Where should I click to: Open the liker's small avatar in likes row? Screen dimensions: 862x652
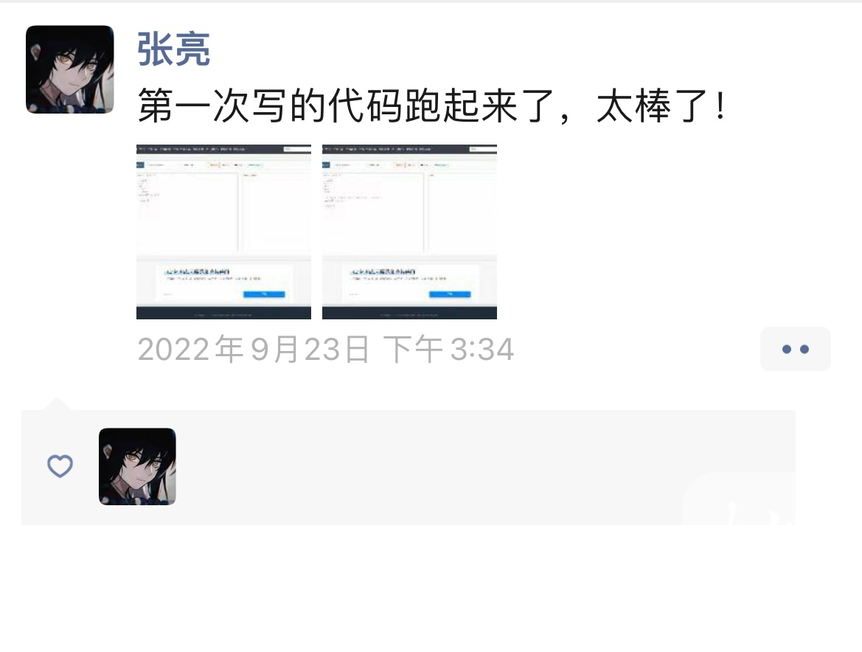137,467
